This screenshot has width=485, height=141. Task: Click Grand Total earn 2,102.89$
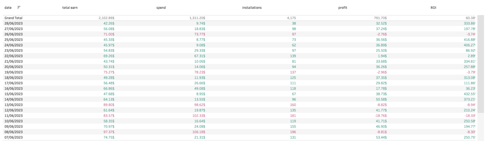click(106, 18)
